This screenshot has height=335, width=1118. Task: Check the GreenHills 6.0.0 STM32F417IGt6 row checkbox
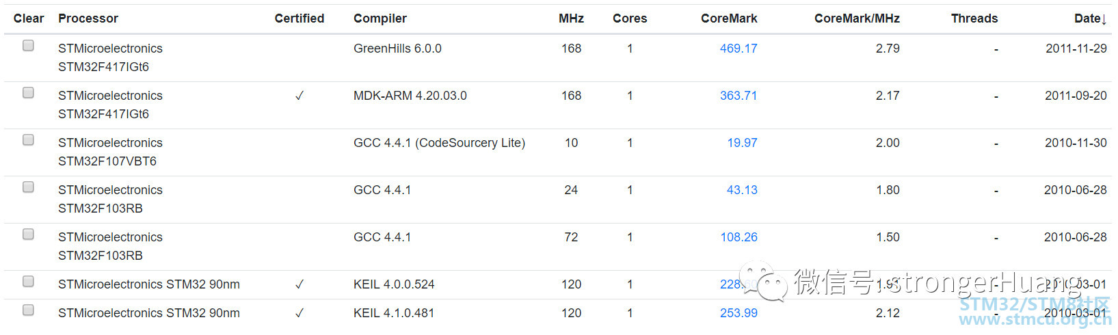click(x=28, y=46)
